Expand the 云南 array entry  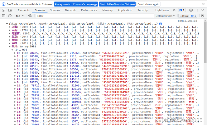coord(10,30)
